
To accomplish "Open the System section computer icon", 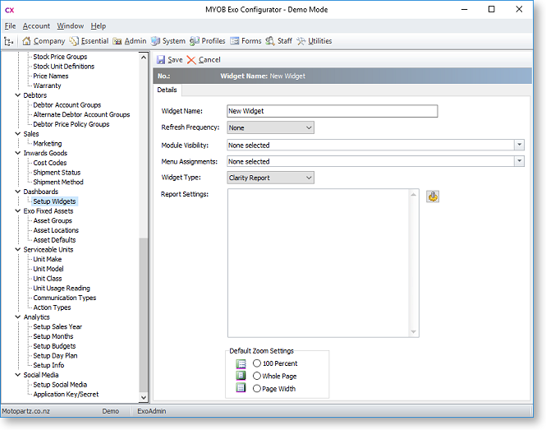I will 155,41.
